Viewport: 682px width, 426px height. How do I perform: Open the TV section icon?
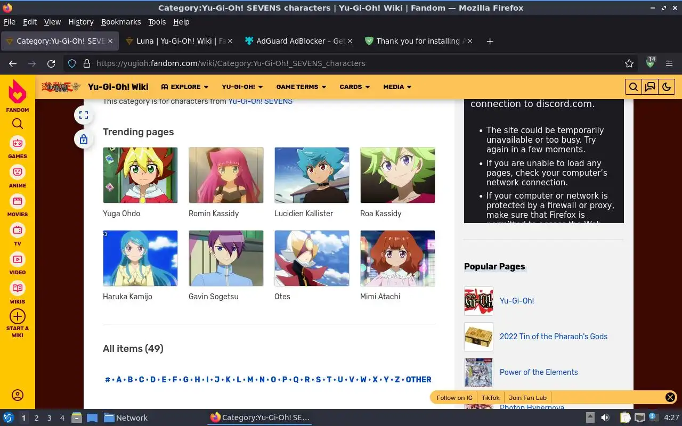18,231
